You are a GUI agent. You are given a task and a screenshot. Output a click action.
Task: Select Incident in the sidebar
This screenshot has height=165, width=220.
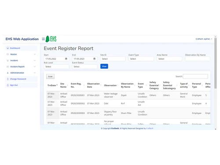tap(22, 60)
